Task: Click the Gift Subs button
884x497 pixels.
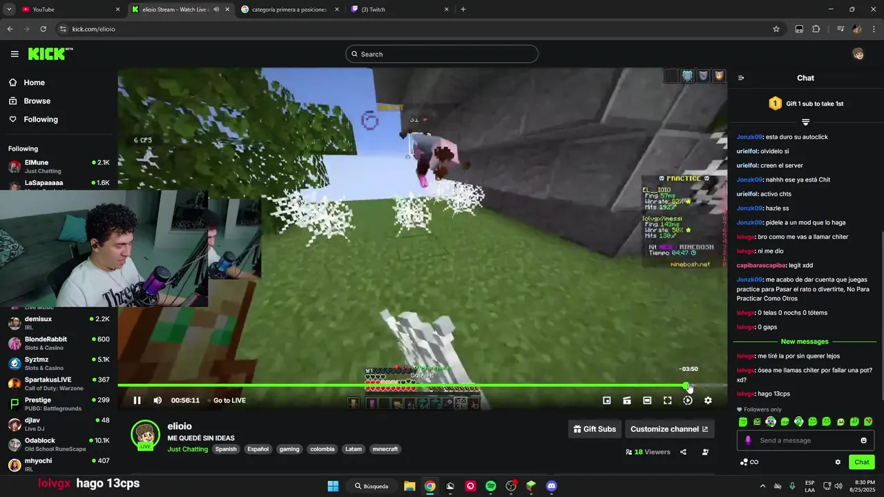Action: (595, 429)
